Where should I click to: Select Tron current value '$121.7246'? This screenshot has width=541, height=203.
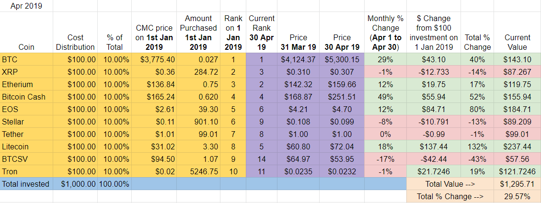(x=518, y=171)
